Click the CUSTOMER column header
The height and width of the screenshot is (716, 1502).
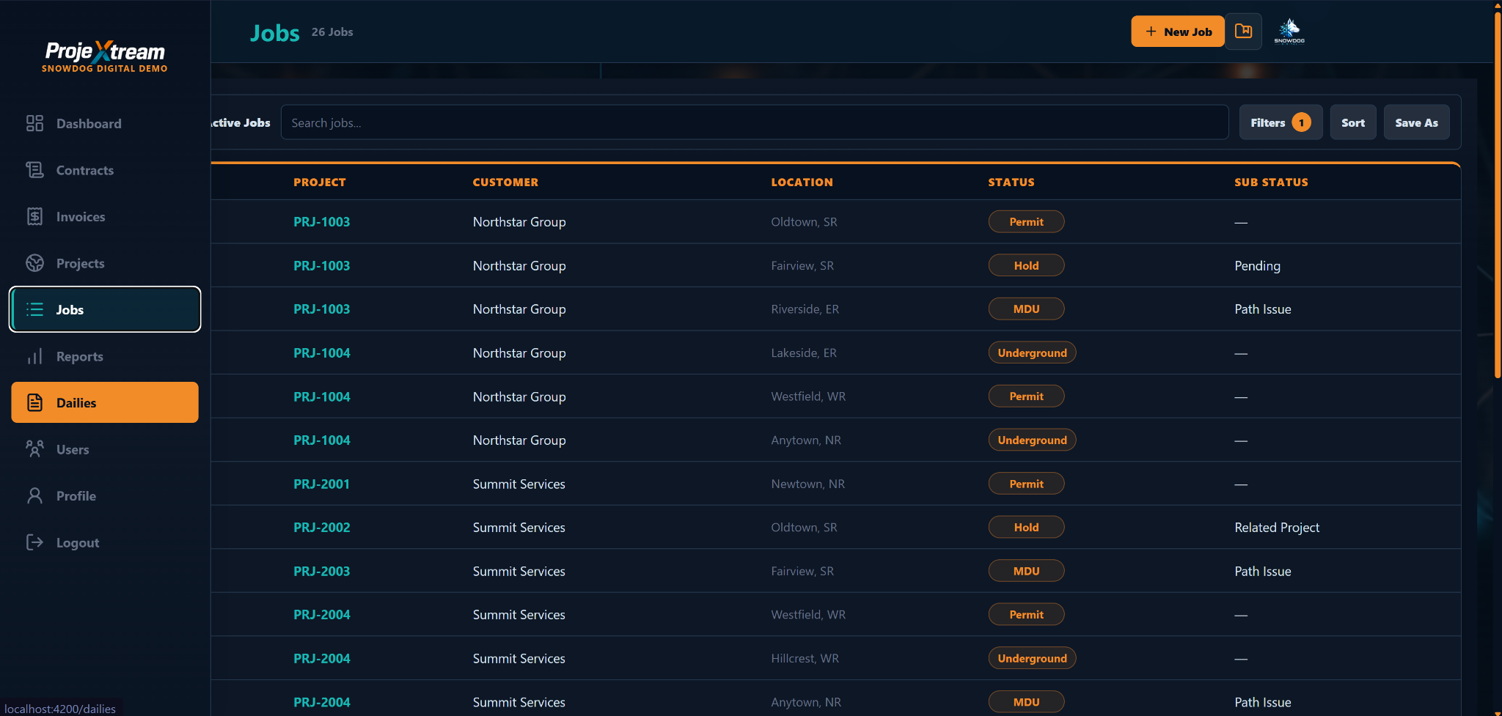505,182
